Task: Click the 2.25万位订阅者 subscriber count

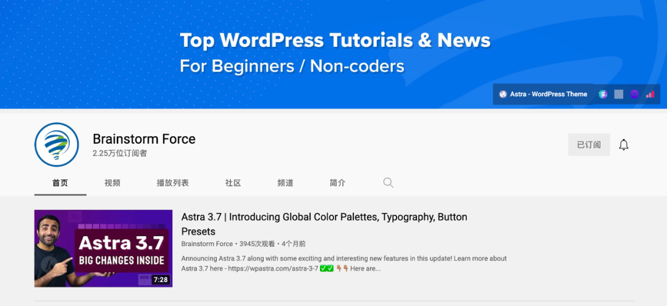Action: pyautogui.click(x=120, y=154)
